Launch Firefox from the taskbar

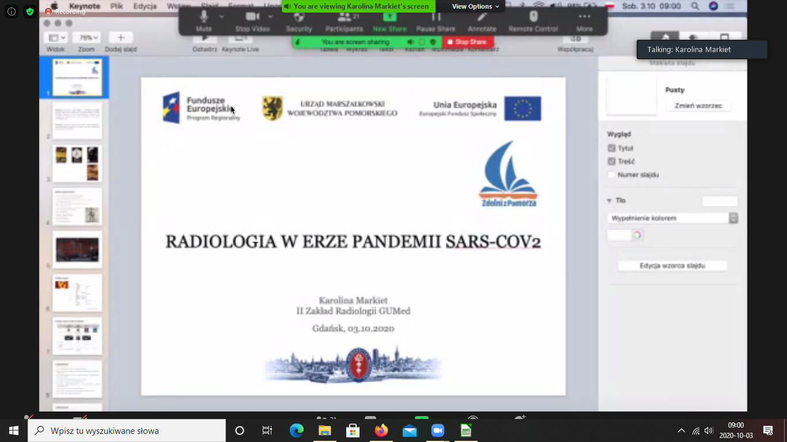pos(381,430)
